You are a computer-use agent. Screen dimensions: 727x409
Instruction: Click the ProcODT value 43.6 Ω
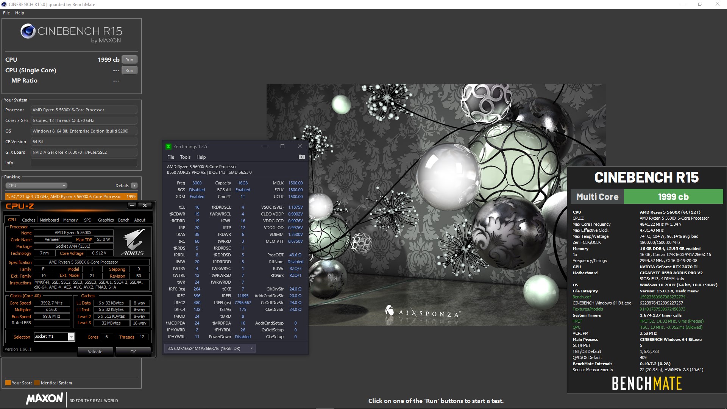tap(295, 255)
